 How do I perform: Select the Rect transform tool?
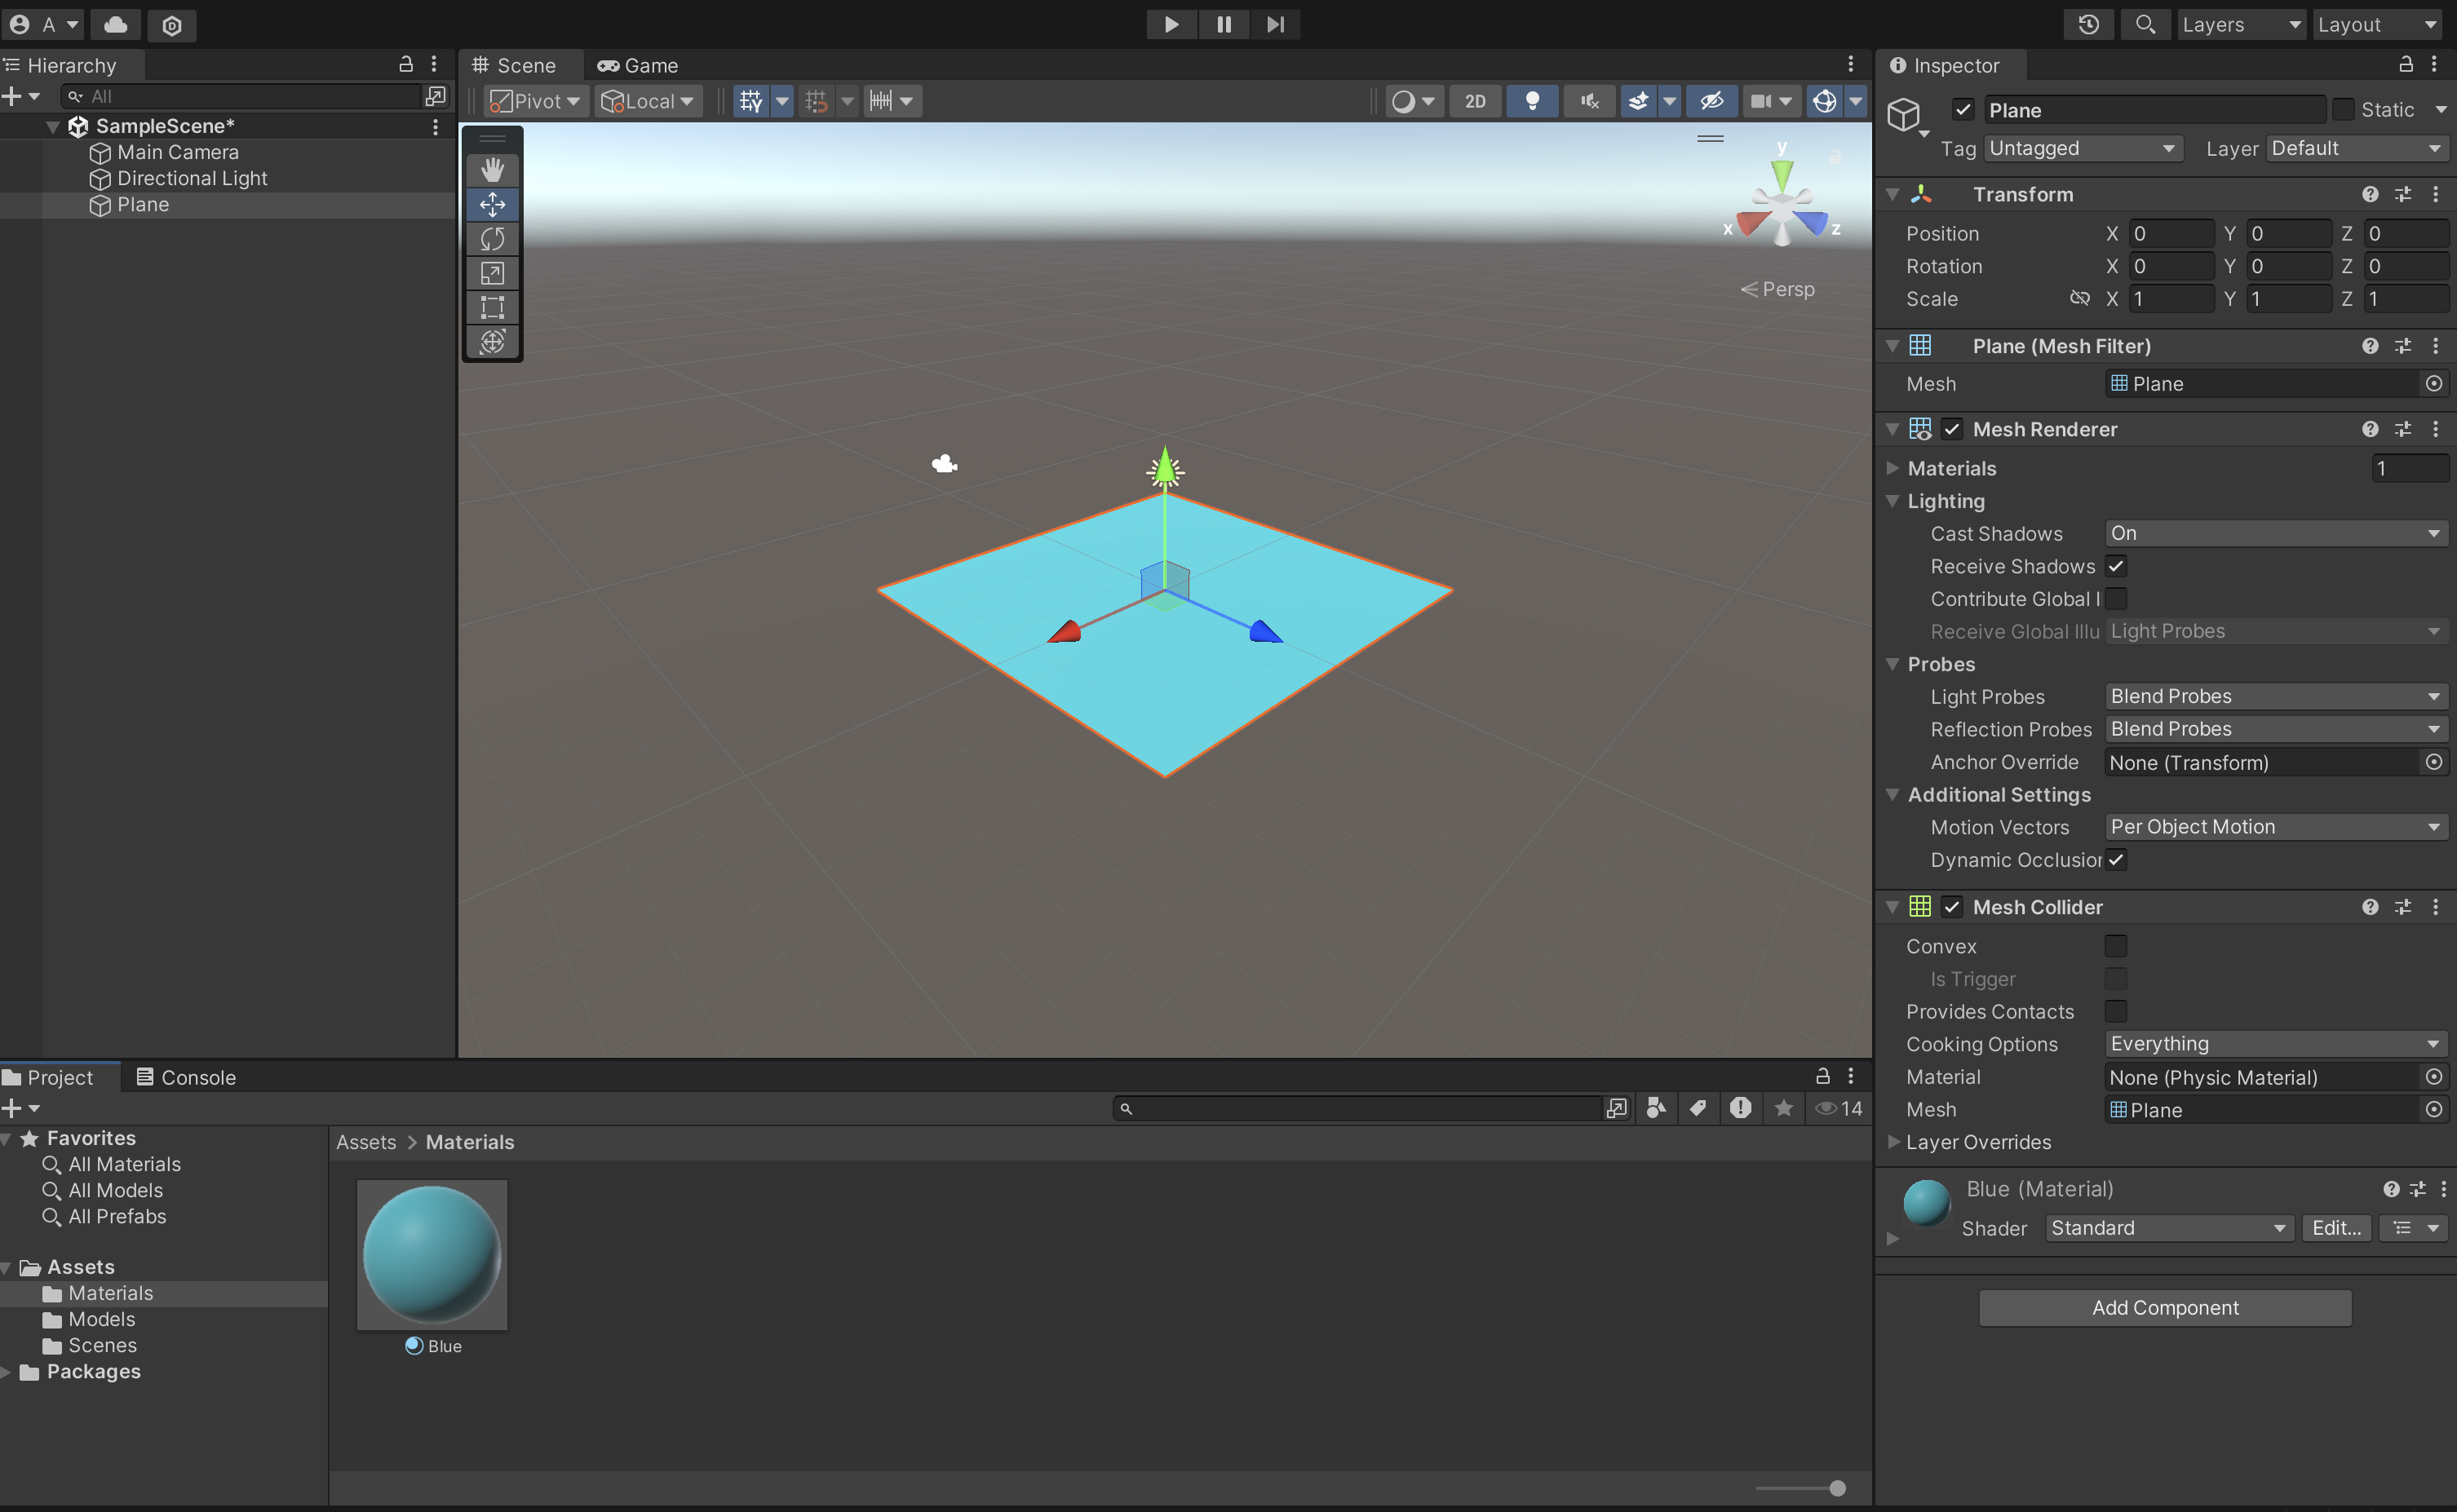point(492,307)
